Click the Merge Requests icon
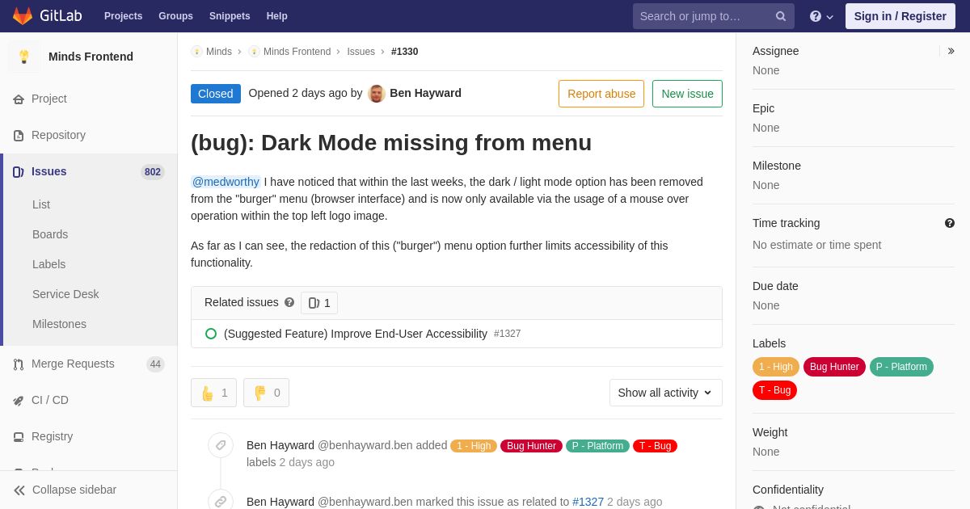 click(19, 364)
